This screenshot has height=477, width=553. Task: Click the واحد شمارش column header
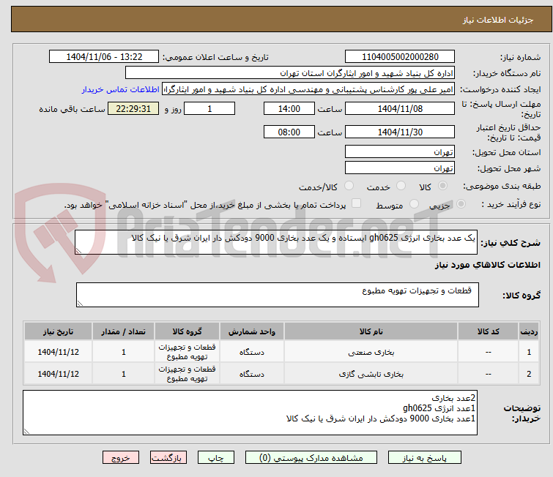point(252,331)
